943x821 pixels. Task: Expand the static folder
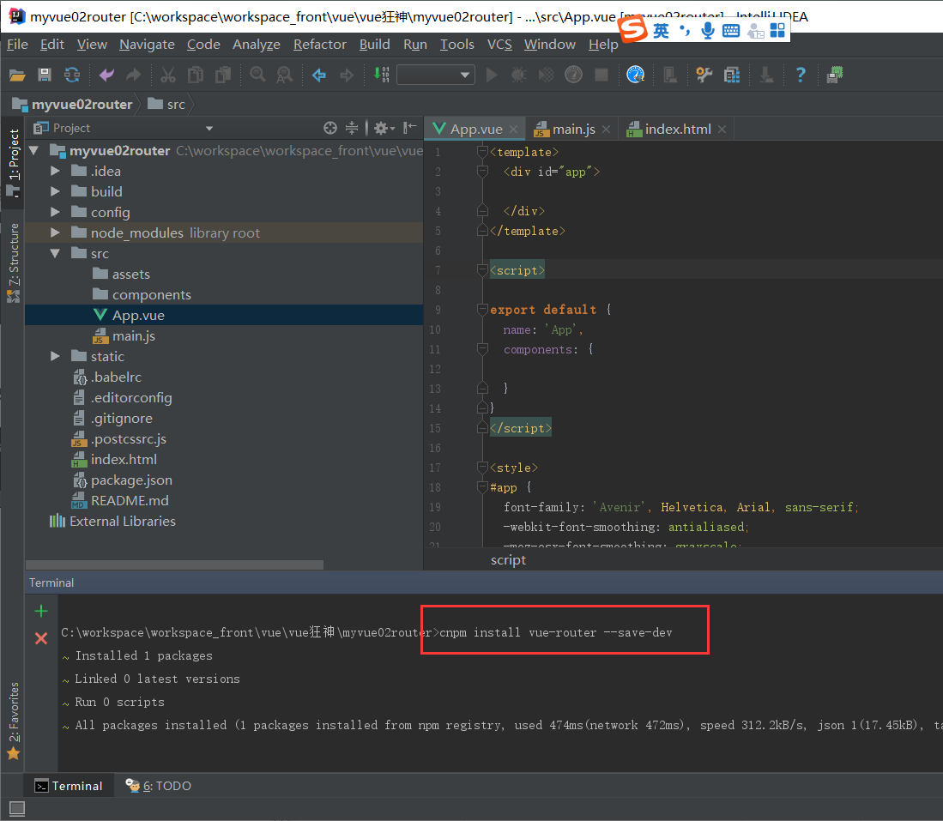(x=55, y=356)
